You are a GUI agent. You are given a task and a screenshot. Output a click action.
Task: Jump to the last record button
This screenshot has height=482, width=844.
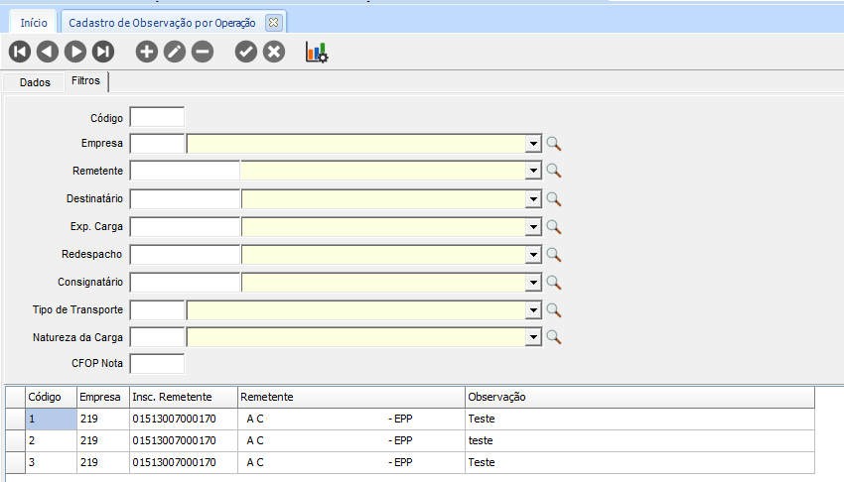pos(103,52)
